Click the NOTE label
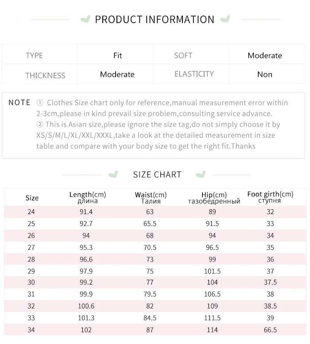 point(19,102)
